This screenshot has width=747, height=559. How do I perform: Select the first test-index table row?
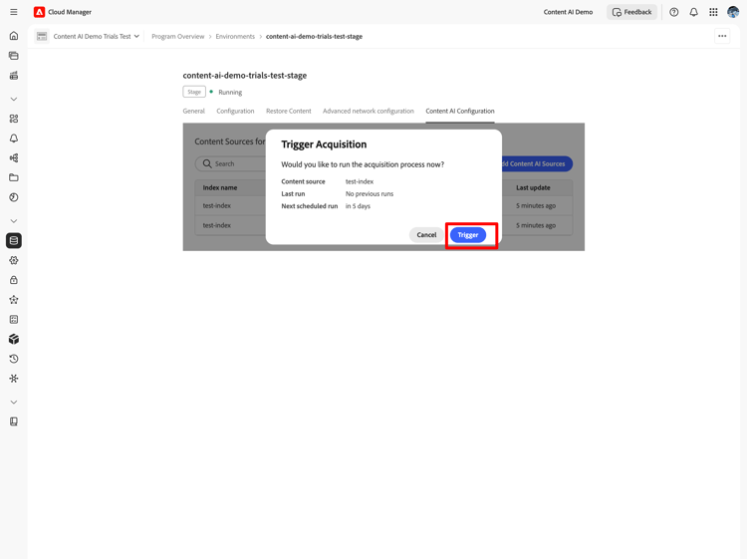pos(383,206)
